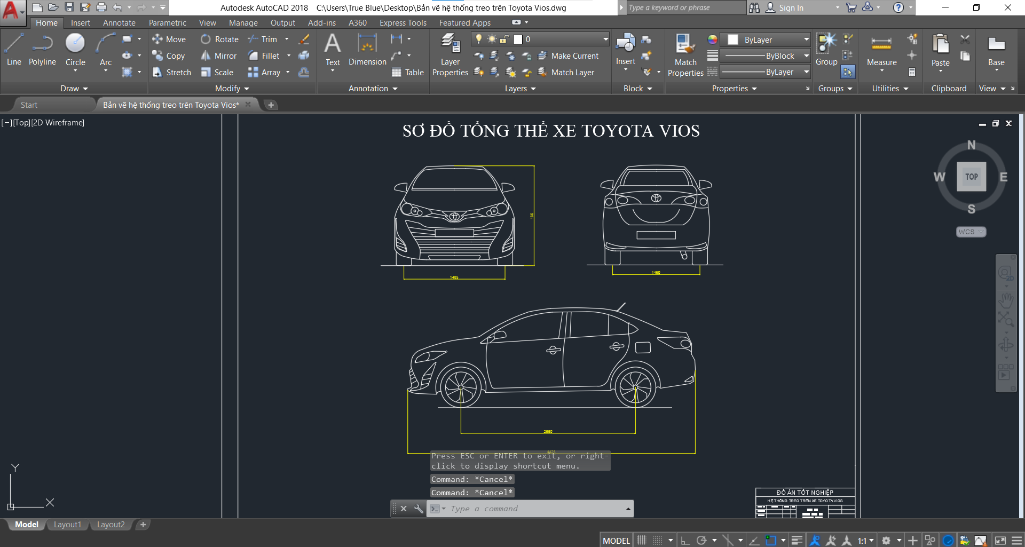Activate the Array command
Viewport: 1025px width, 547px height.
264,72
